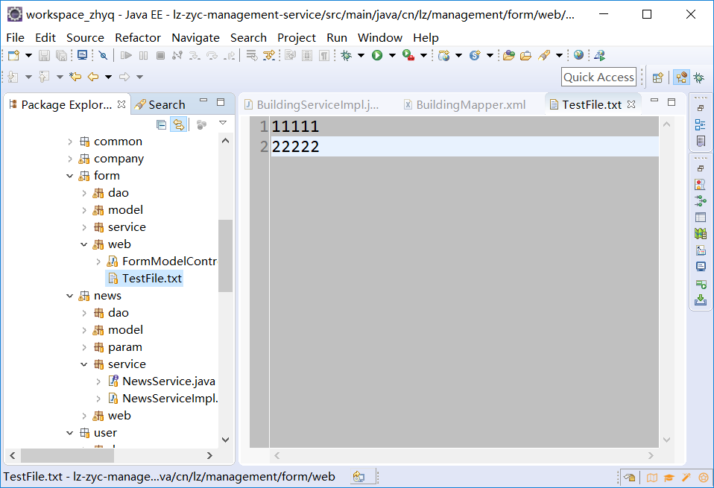
Task: Click the Suspend debug icon
Action: tap(143, 56)
